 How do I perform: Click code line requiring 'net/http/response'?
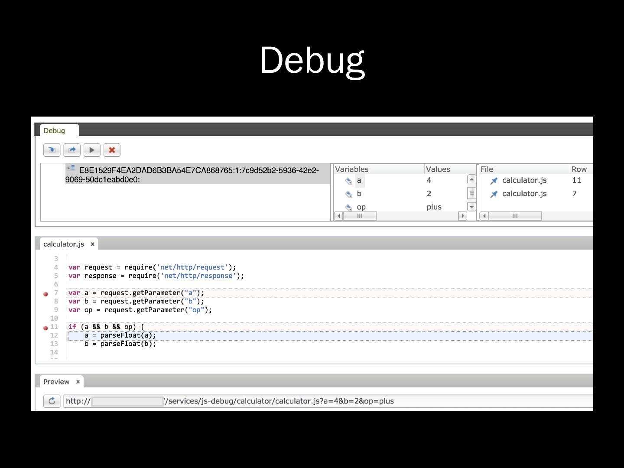pyautogui.click(x=156, y=276)
